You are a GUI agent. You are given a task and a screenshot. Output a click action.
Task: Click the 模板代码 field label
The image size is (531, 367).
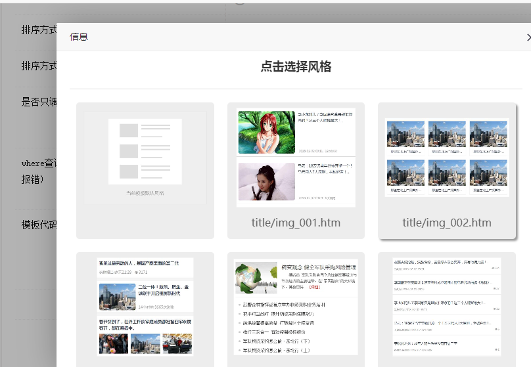pos(39,225)
